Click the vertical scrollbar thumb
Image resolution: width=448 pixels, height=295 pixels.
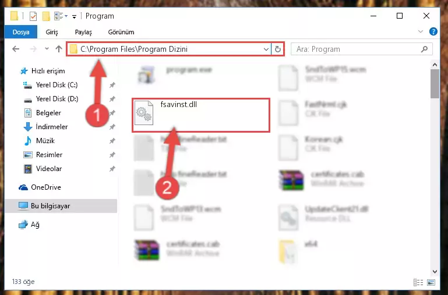click(x=435, y=84)
